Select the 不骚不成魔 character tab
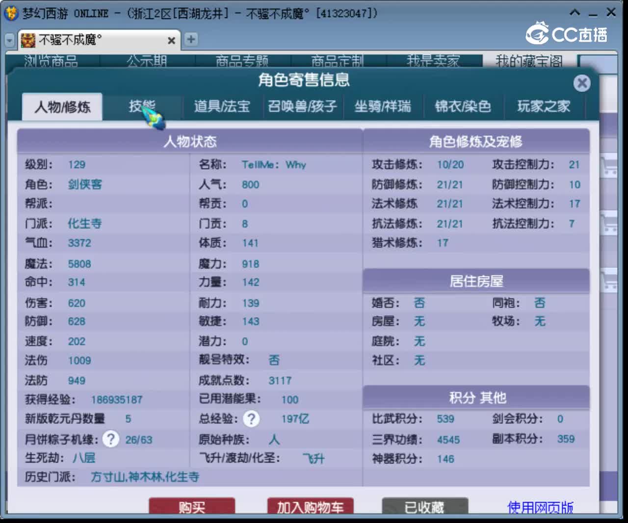 (98, 40)
